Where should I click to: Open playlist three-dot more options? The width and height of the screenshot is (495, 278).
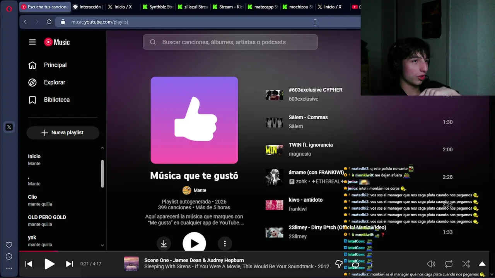[225, 243]
